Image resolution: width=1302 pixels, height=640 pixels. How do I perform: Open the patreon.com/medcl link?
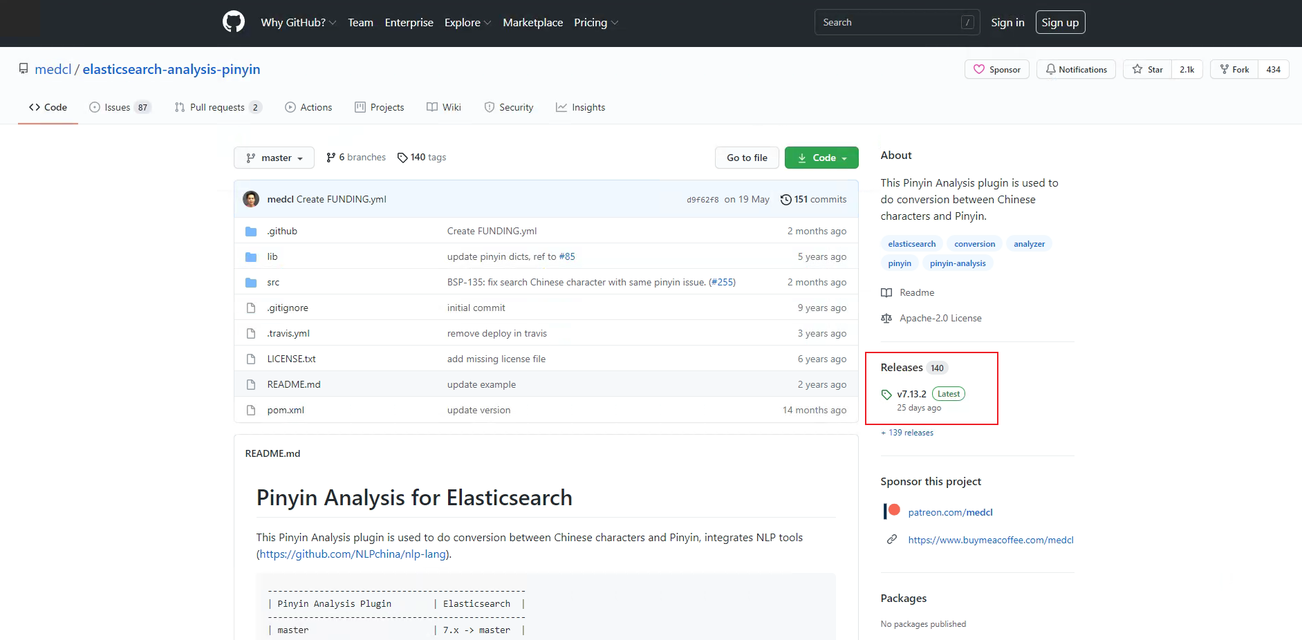(x=950, y=512)
